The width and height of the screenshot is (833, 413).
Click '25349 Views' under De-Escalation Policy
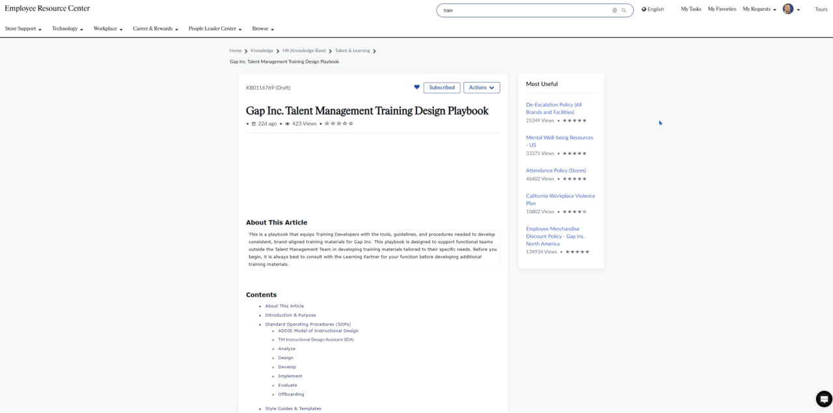click(540, 120)
